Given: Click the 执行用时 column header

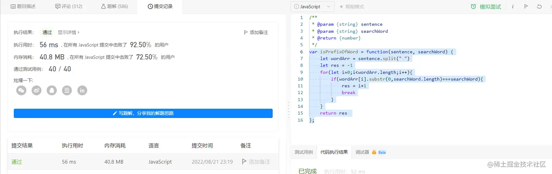Looking at the screenshot, I should point(73,146).
